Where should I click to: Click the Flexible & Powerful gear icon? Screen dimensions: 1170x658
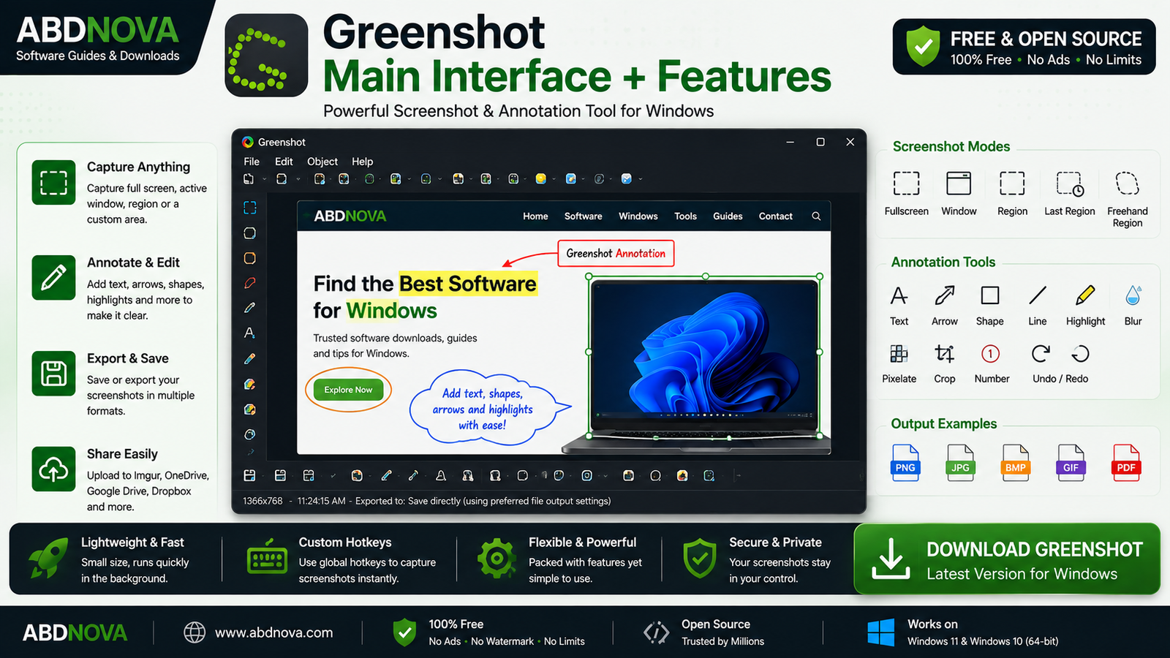coord(497,559)
